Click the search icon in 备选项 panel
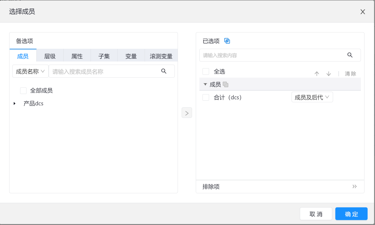The width and height of the screenshot is (375, 225). point(164,71)
